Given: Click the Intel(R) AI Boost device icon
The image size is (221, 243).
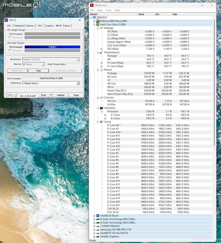Looking at the screenshot, I should click(x=98, y=216).
